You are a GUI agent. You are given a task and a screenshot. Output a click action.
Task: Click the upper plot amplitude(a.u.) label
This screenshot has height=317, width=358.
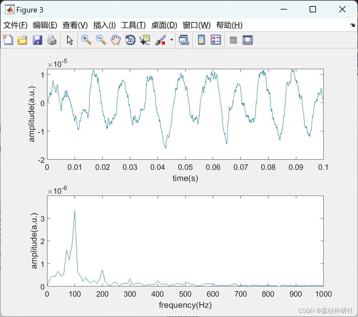tap(32, 114)
